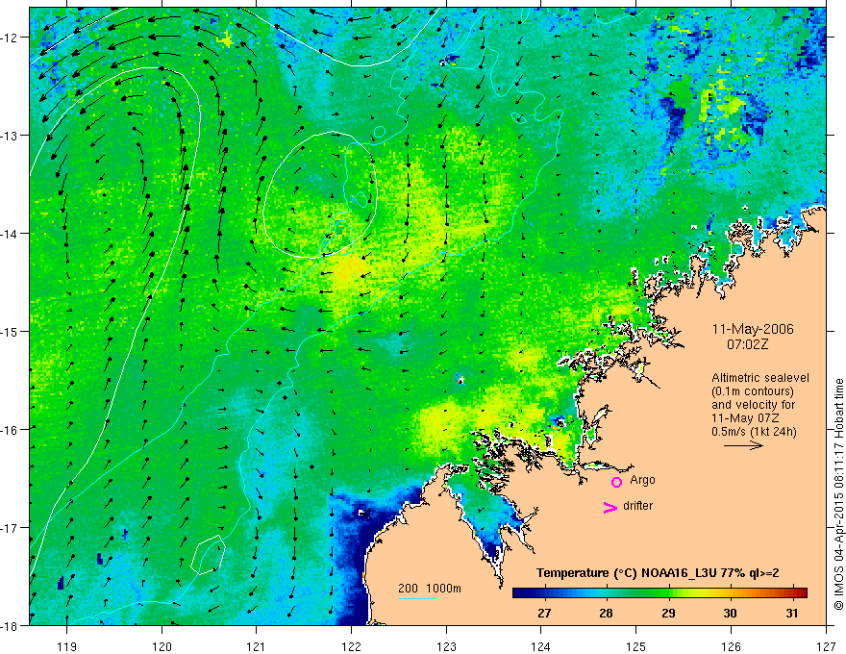Click the longitude 124 axis label

[541, 646]
